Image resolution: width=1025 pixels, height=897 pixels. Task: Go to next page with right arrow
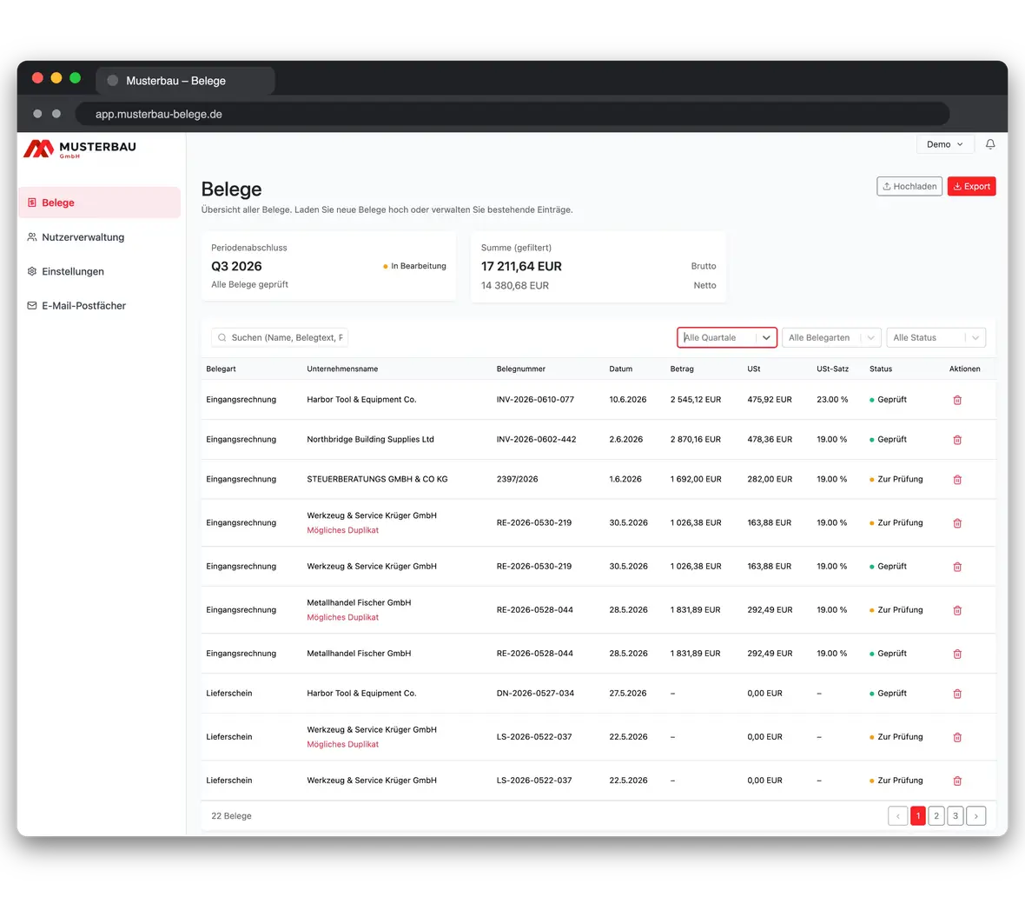[975, 816]
